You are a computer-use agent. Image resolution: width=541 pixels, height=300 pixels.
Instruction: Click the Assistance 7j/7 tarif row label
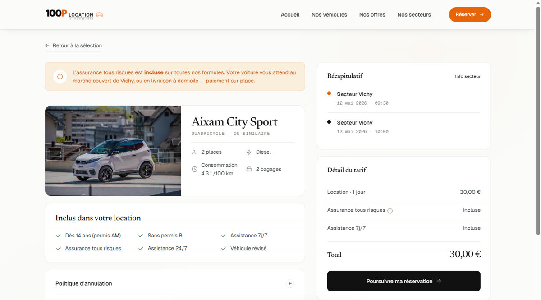(346, 228)
